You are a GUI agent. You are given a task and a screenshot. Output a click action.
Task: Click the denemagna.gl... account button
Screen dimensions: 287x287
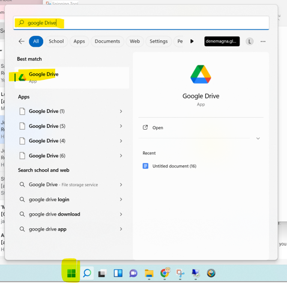(x=222, y=41)
